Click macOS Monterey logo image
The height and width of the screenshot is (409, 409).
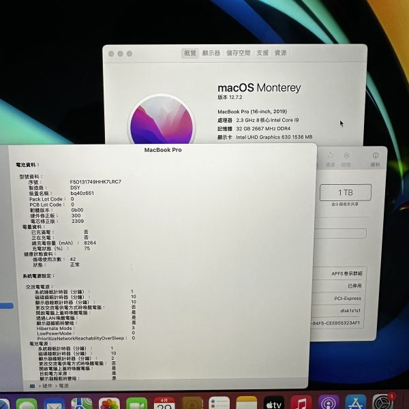tap(162, 120)
